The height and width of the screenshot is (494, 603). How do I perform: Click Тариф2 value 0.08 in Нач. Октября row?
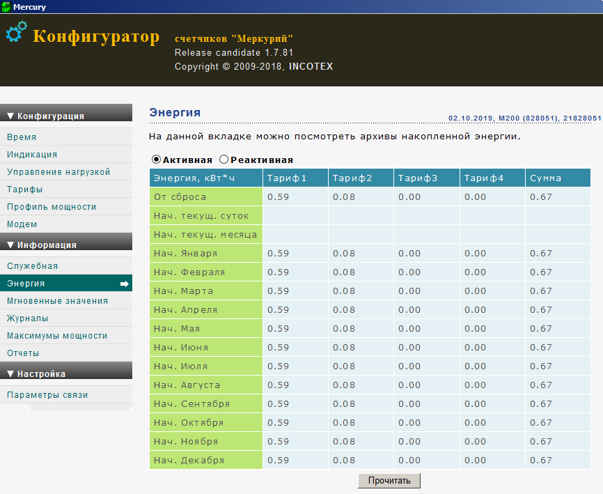coord(361,422)
